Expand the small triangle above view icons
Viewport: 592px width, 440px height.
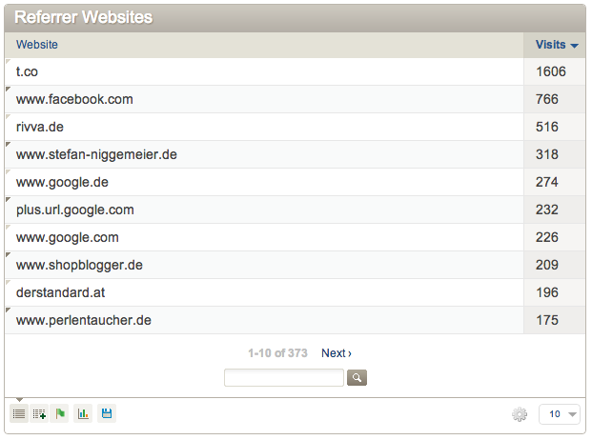pyautogui.click(x=19, y=400)
